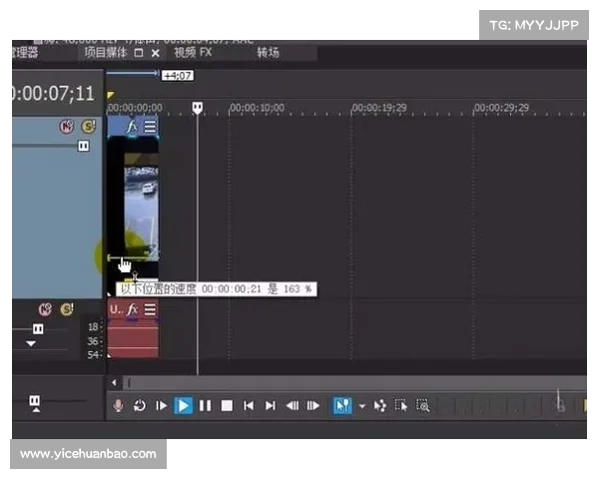This screenshot has height=479, width=599.
Task: Close the 项目媒体 panel
Action: tap(155, 53)
